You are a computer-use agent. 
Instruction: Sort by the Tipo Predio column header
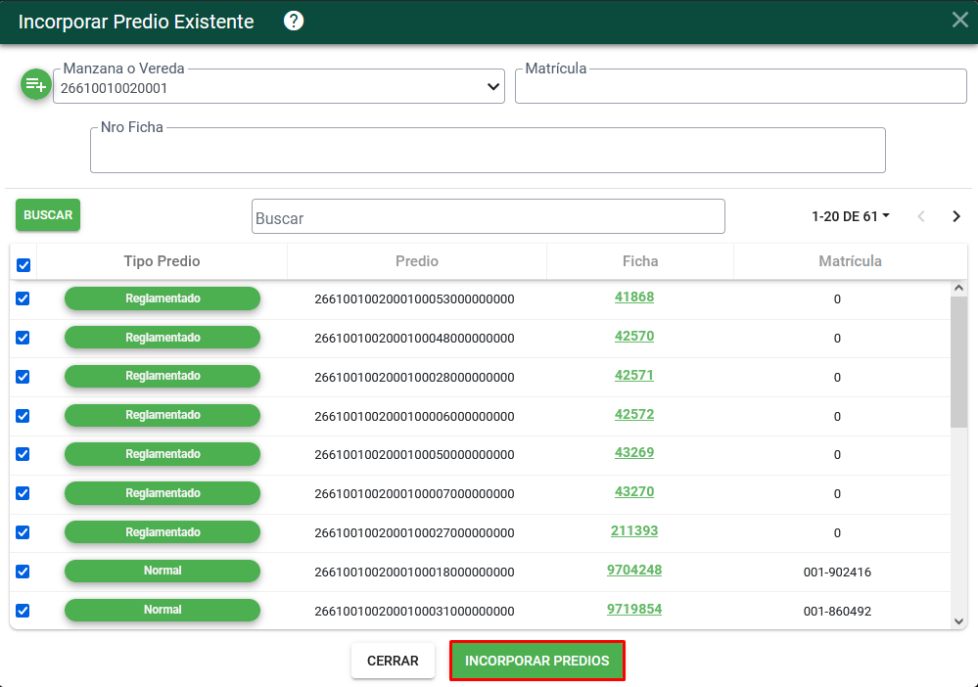click(162, 261)
